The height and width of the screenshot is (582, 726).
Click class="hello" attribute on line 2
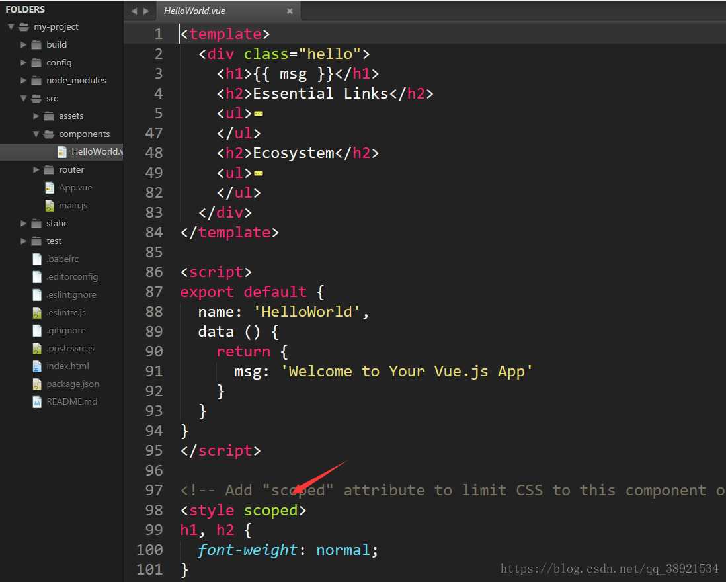(x=302, y=54)
